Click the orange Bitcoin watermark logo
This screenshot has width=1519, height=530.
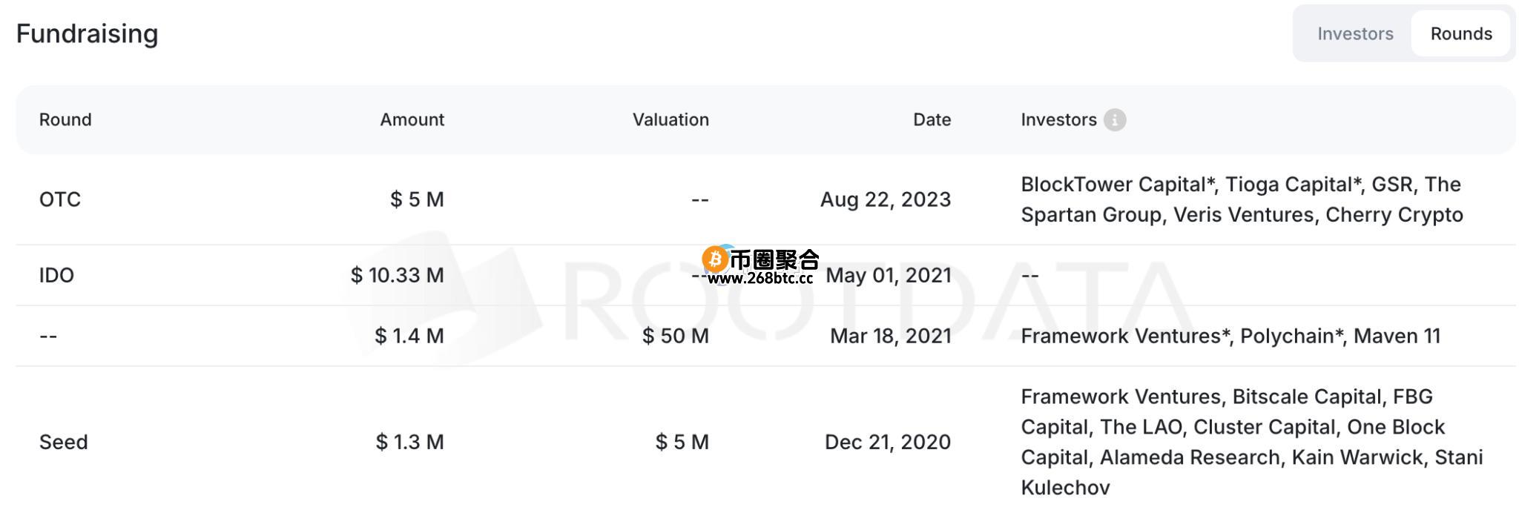click(715, 259)
